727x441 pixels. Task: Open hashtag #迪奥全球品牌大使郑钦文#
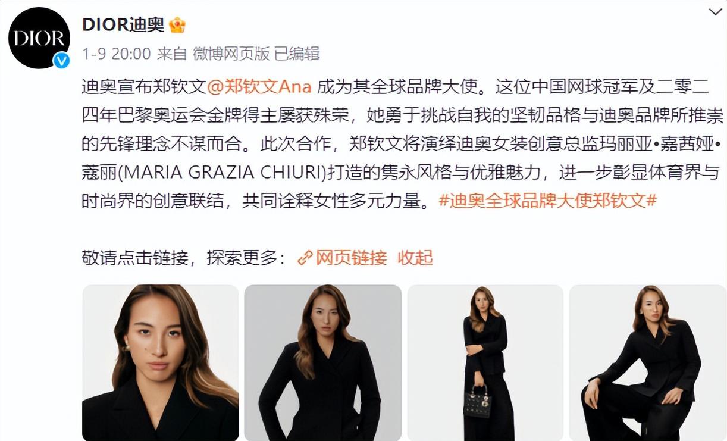[x=547, y=201]
